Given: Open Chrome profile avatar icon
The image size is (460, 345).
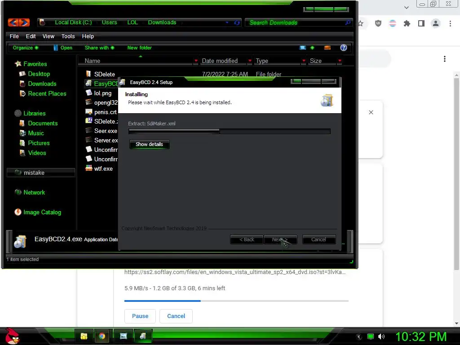Looking at the screenshot, I should (x=436, y=23).
